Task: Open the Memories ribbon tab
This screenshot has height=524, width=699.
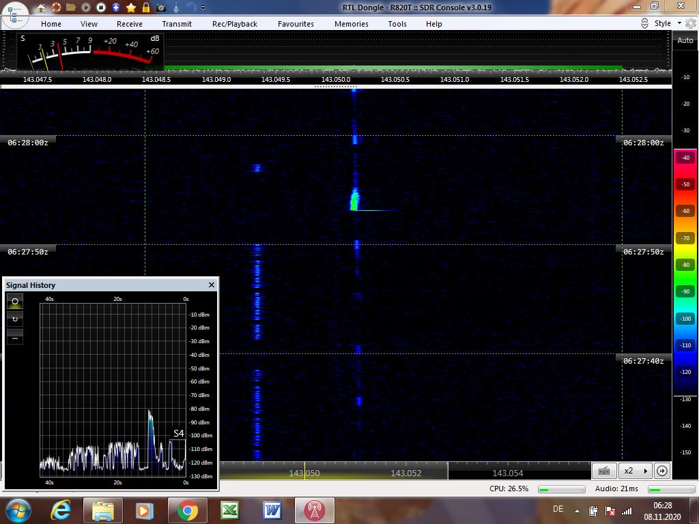Action: (x=352, y=24)
